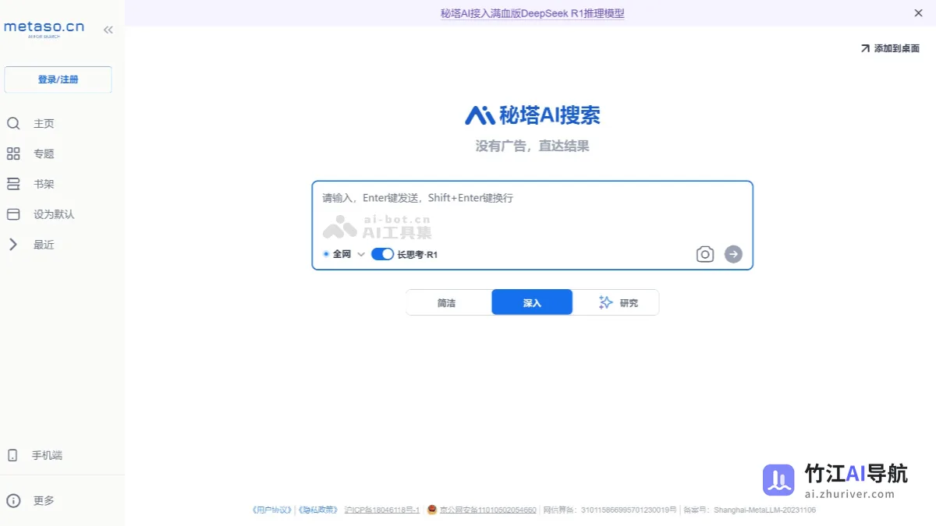Click the grid icon beside 专题
The width and height of the screenshot is (936, 526).
(13, 154)
